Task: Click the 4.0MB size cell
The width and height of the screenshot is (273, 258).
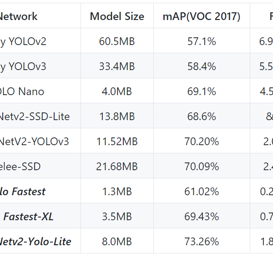Action: (117, 91)
